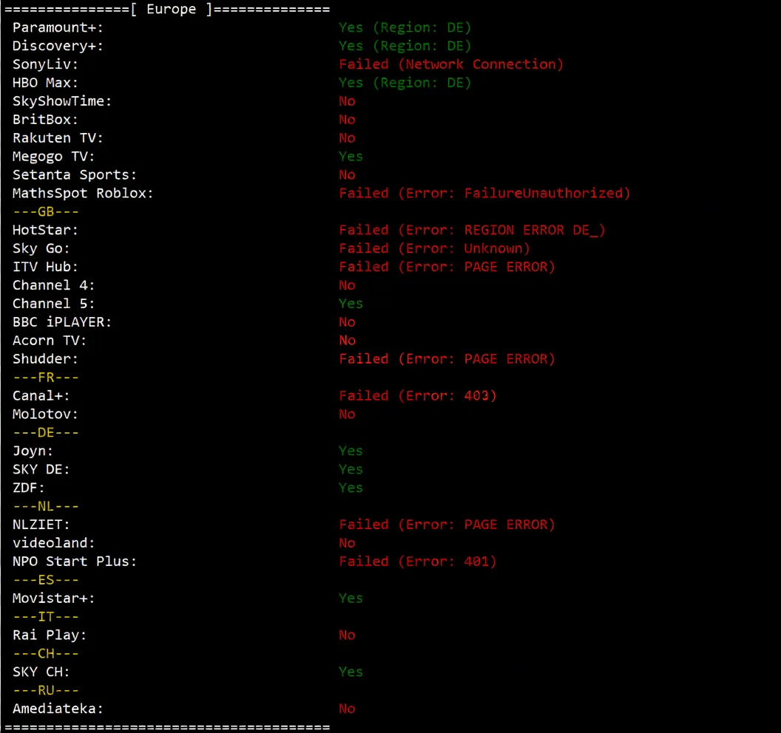Click the BBC iPLAYER service label

coord(62,322)
